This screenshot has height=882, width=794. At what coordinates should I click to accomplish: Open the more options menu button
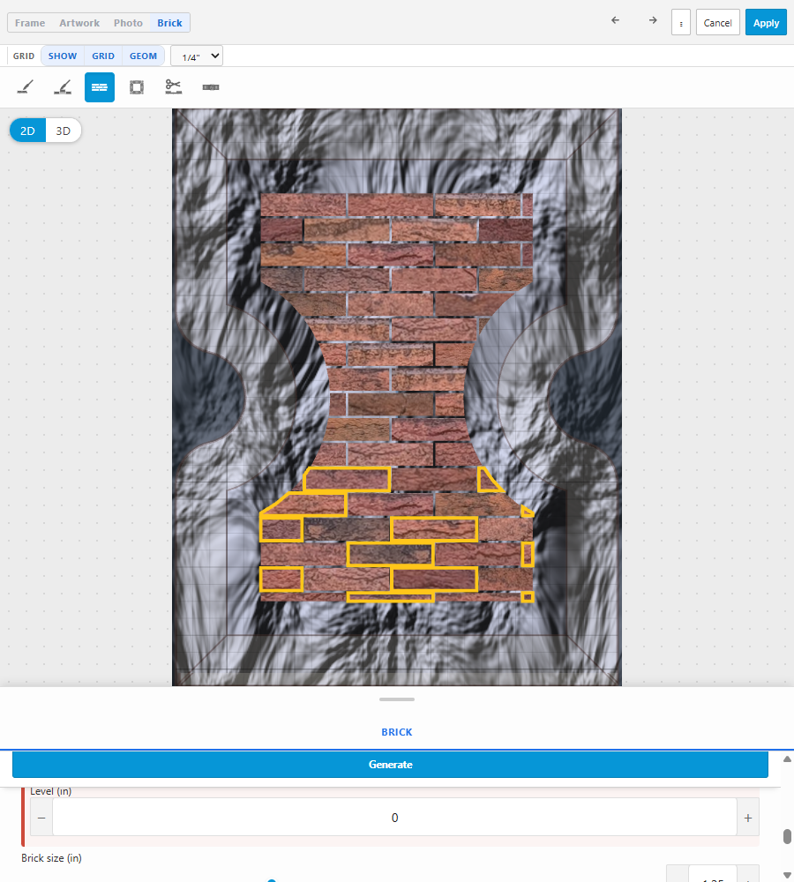pos(681,23)
